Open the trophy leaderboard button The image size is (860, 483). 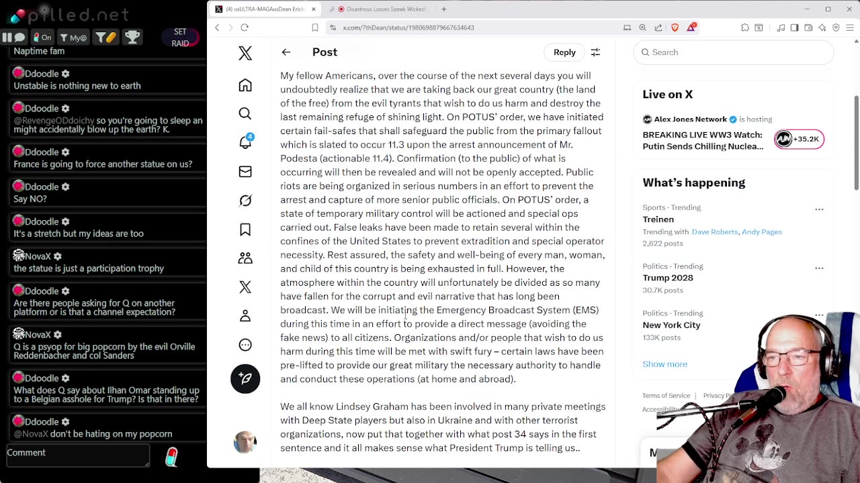pyautogui.click(x=132, y=38)
